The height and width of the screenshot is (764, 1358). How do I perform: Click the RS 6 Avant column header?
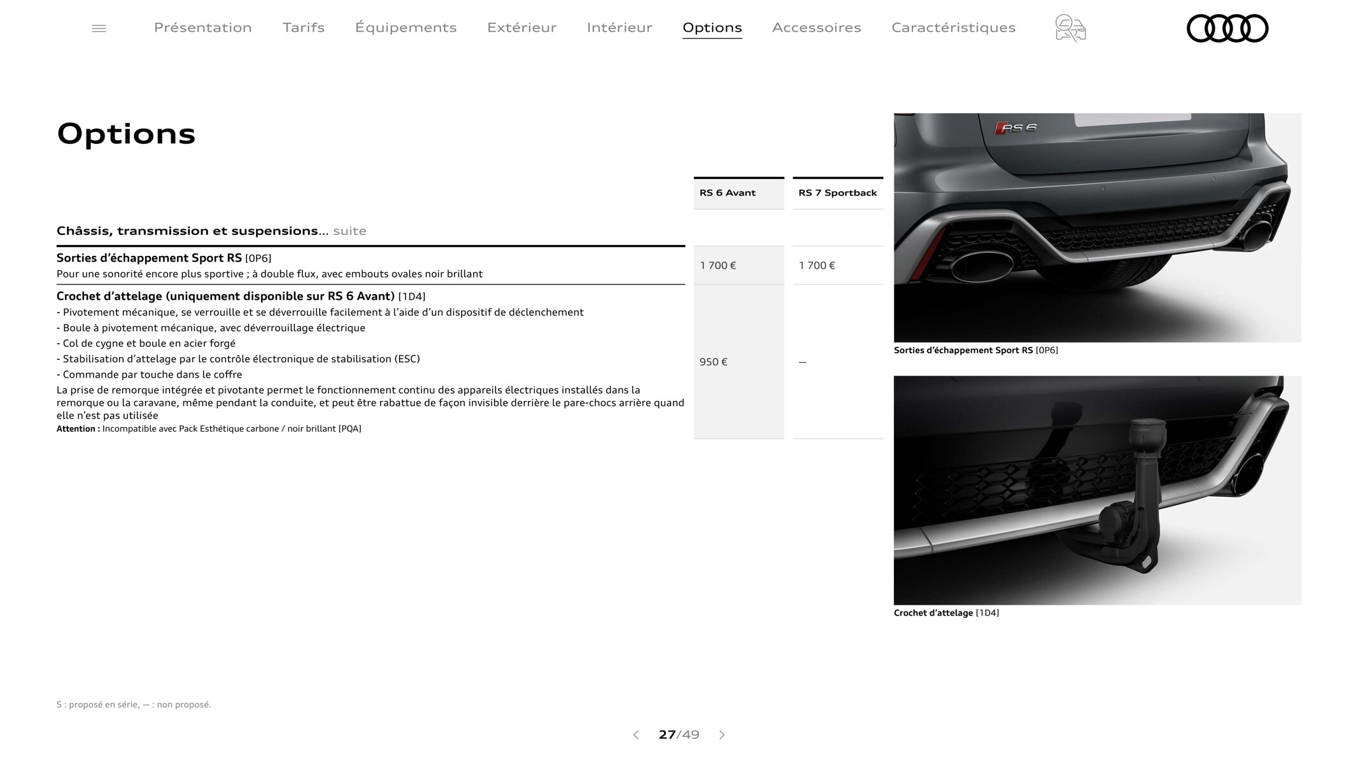tap(739, 193)
